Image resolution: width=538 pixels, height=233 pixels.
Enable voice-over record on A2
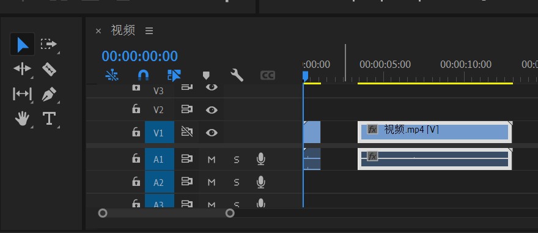pyautogui.click(x=261, y=182)
